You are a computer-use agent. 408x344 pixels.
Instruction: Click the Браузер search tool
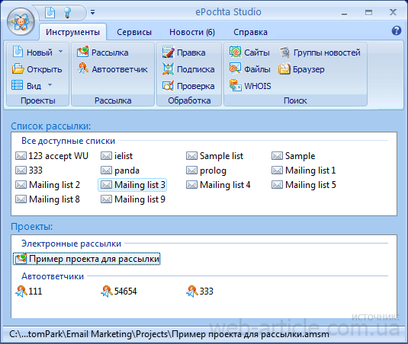[301, 69]
